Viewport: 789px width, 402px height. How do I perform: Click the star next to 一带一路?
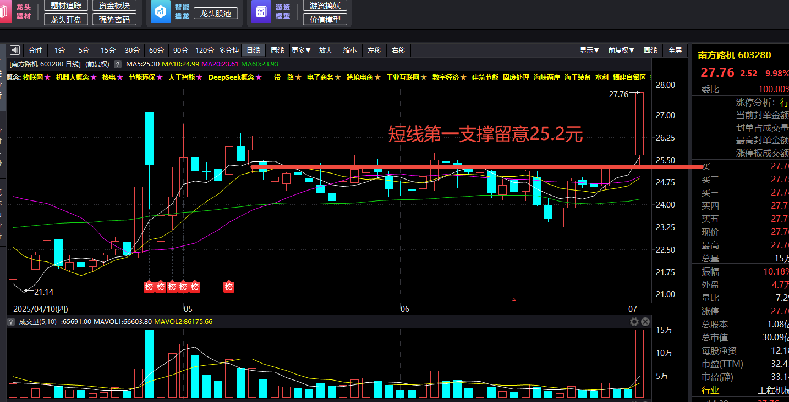(298, 77)
